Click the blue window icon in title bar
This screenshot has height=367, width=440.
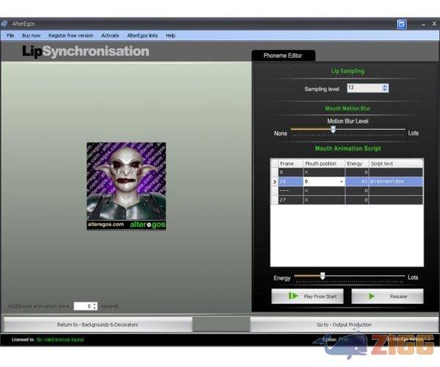pyautogui.click(x=402, y=24)
